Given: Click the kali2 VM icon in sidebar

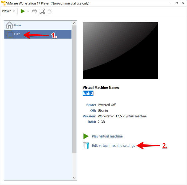Looking at the screenshot, I should click(x=9, y=34).
